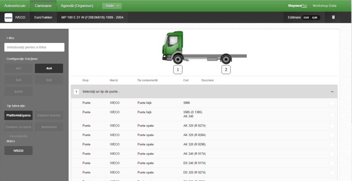The height and width of the screenshot is (181, 352).
Task: Open the Estimare EUR 0,00 total
Action: point(304,17)
